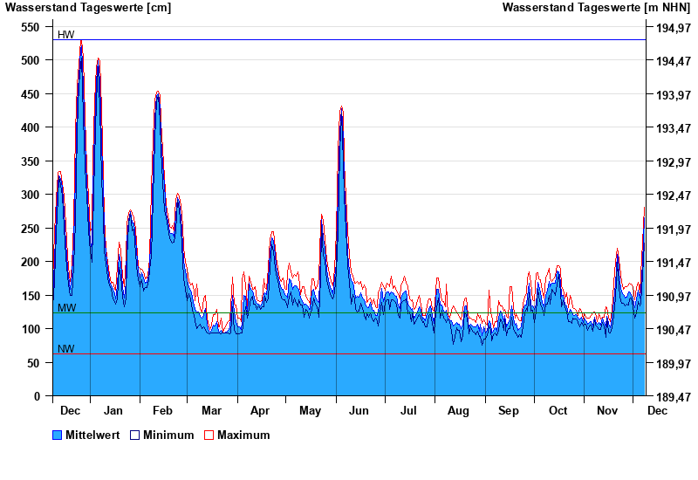Screen dimensions: 698x480
Task: Select the Maximum legend text
Action: (243, 435)
